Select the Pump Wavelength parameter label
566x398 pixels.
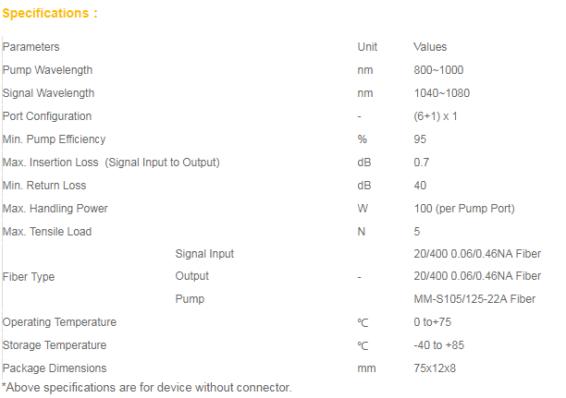click(x=47, y=70)
